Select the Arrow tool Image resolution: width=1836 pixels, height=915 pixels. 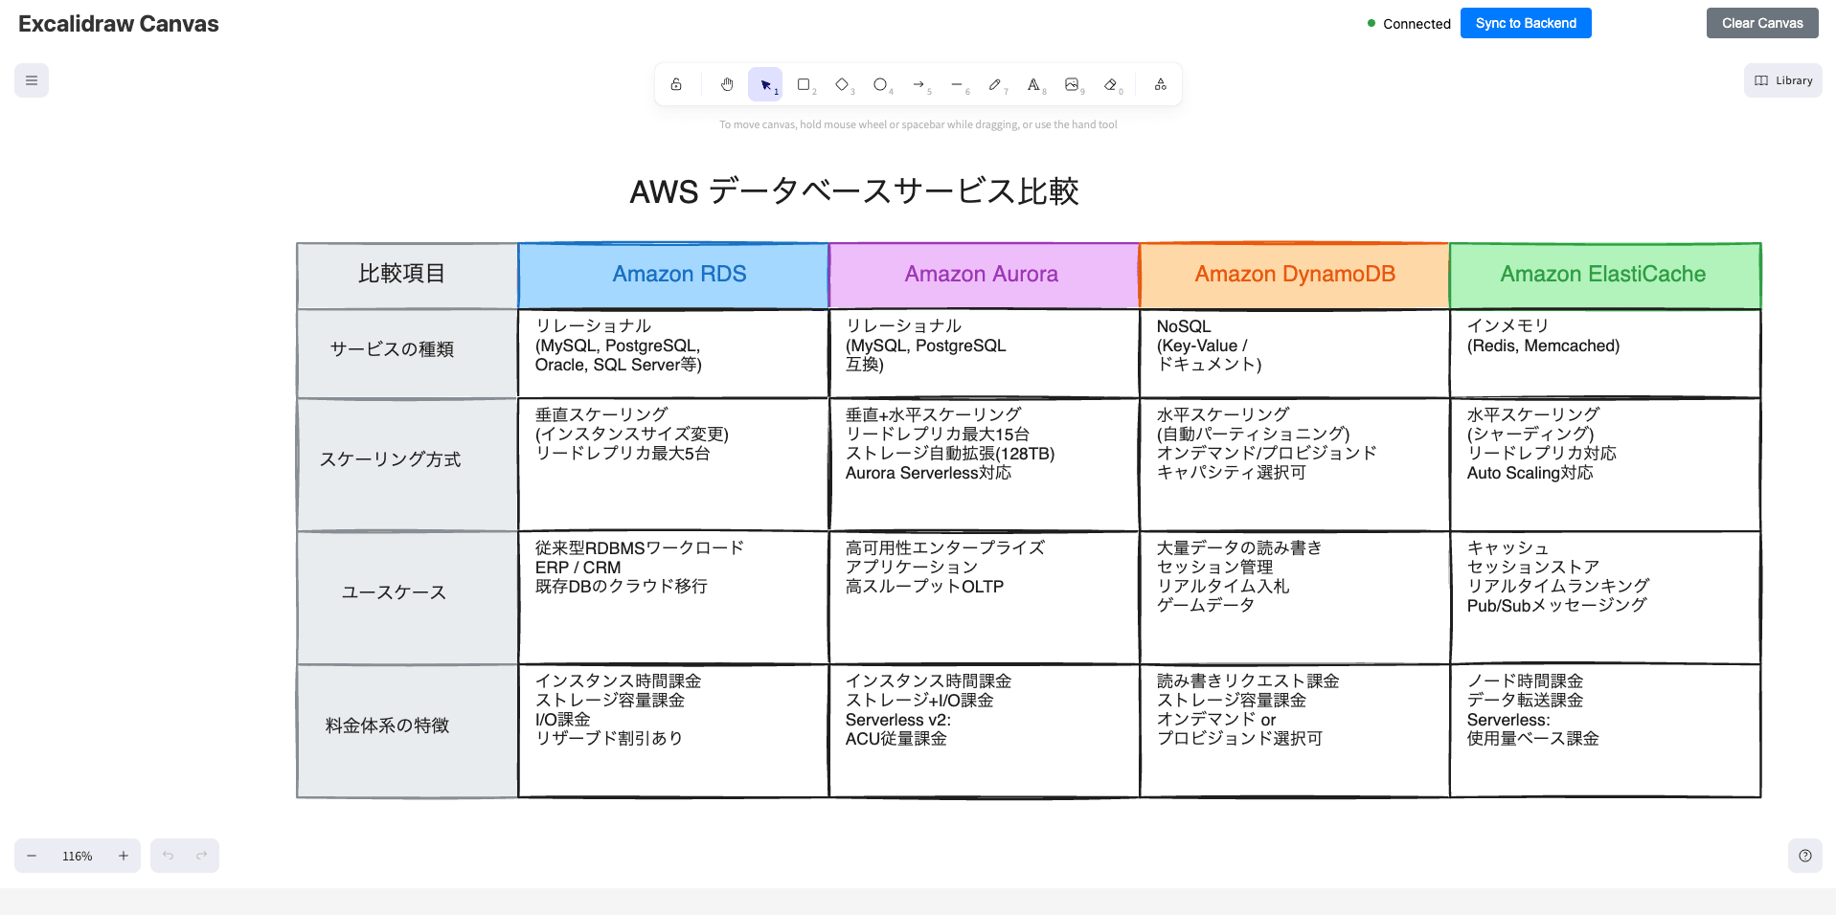(x=919, y=84)
